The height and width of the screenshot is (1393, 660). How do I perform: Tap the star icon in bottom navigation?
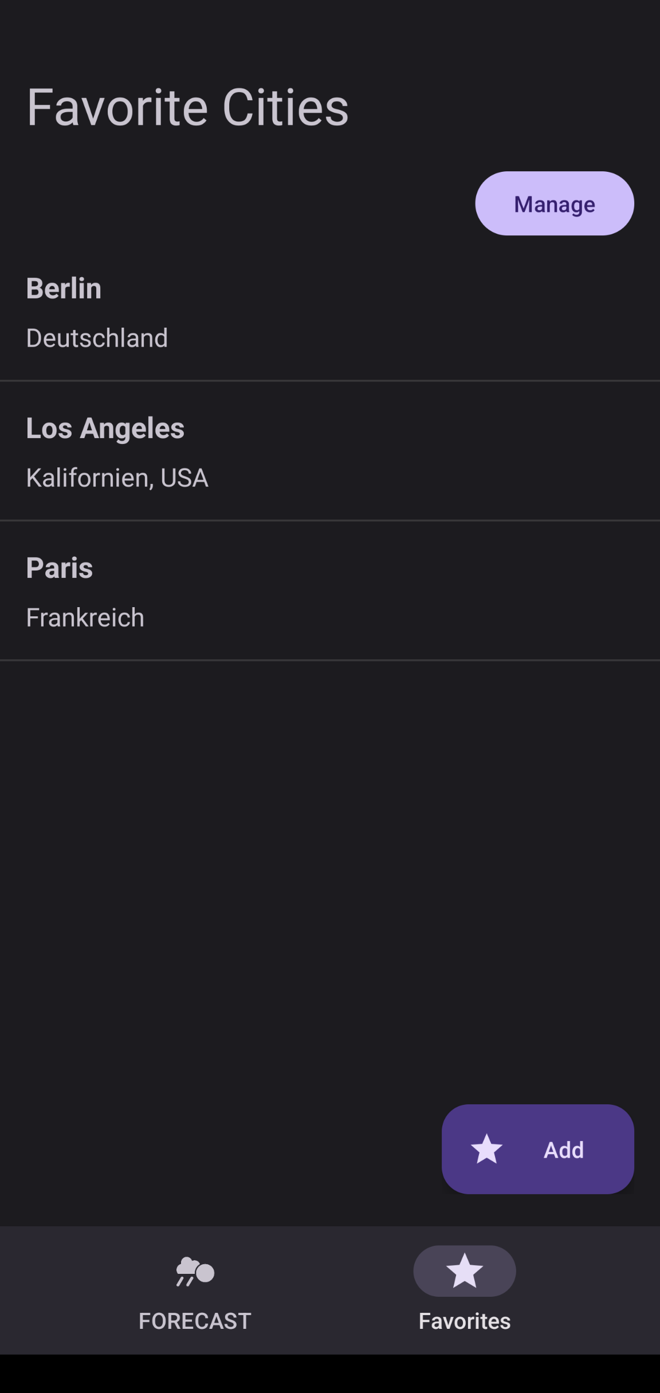464,1270
